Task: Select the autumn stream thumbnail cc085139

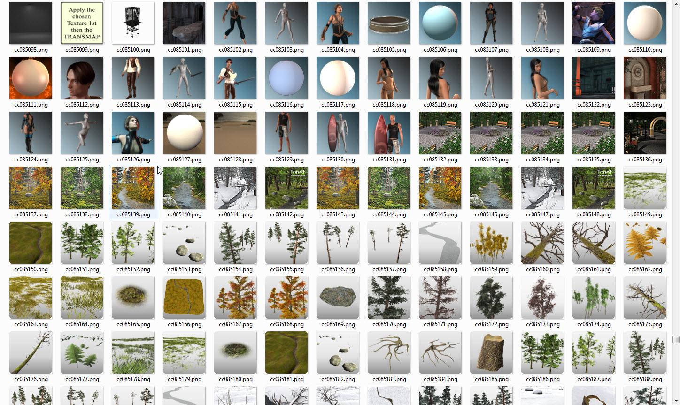Action: pos(133,188)
